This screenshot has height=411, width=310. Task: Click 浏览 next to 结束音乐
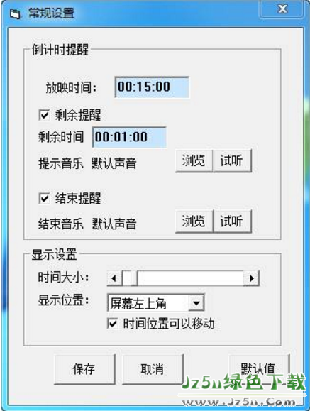click(194, 221)
